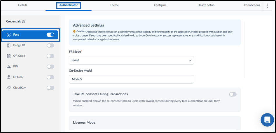Click the FR Mode dropdown chevron
Screen dimensions: 276x133
point(190,60)
